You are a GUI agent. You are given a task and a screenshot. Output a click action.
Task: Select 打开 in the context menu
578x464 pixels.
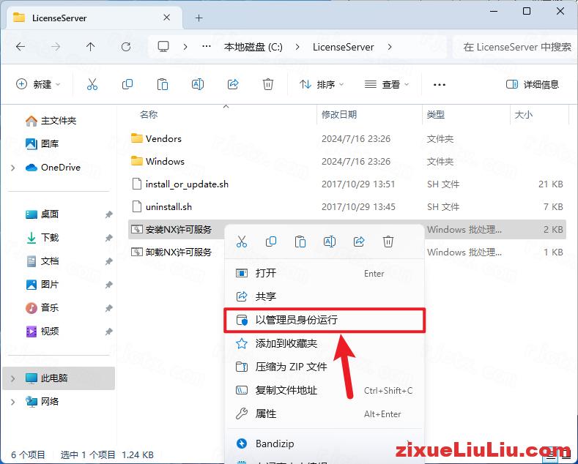pyautogui.click(x=325, y=273)
